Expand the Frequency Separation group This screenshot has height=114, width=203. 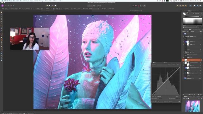pos(184,68)
